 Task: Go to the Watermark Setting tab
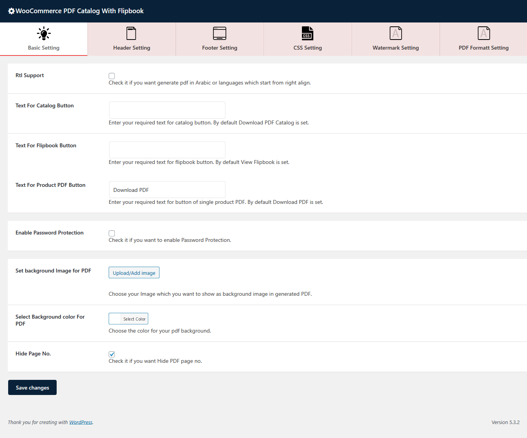(396, 39)
